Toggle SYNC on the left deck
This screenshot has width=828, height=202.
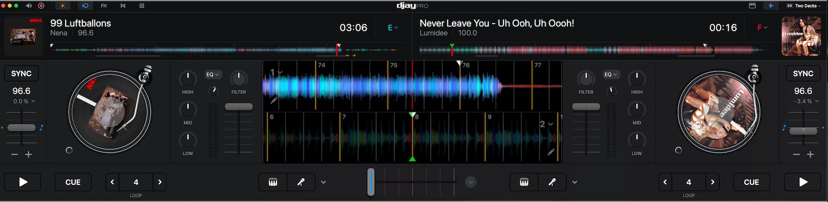(x=21, y=73)
